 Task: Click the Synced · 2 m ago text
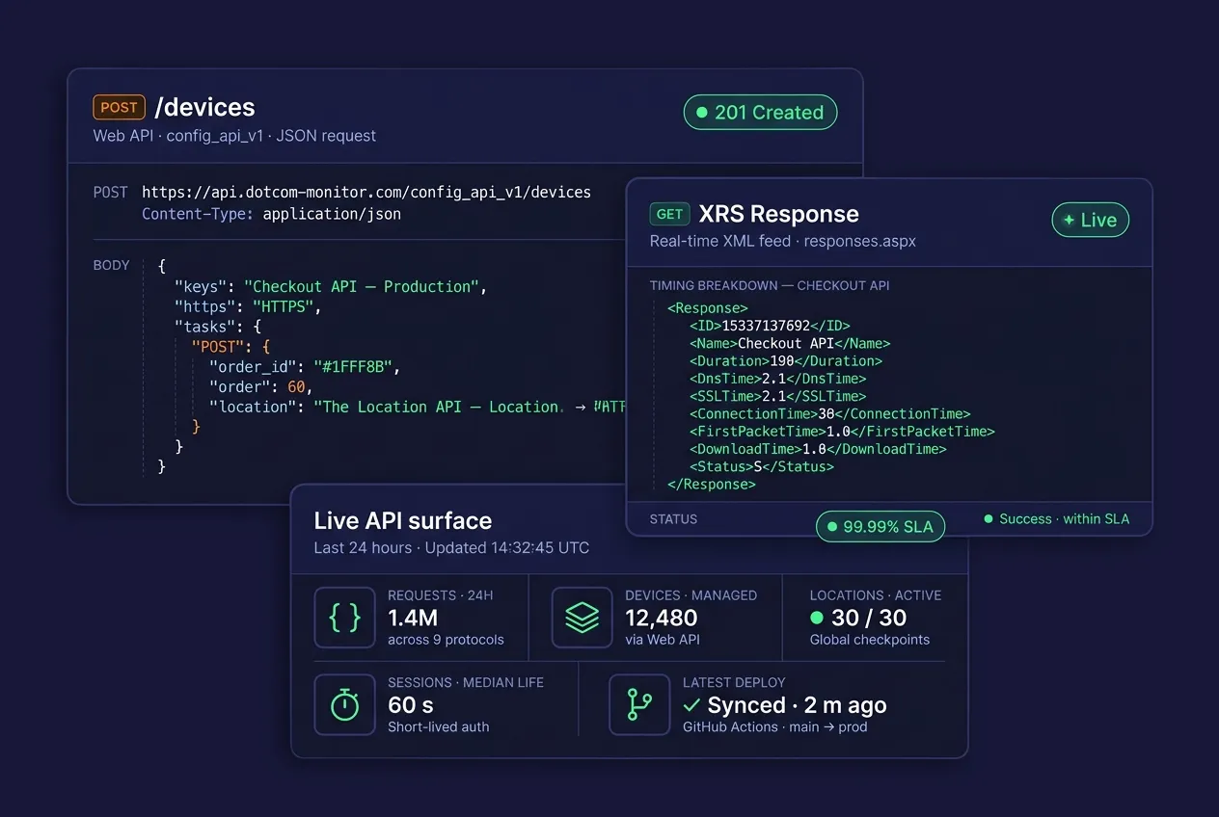click(x=785, y=705)
